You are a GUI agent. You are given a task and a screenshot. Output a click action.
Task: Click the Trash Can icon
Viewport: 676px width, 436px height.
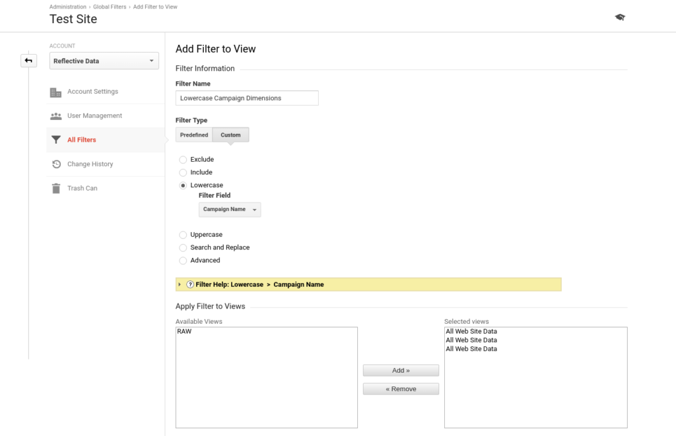[56, 189]
